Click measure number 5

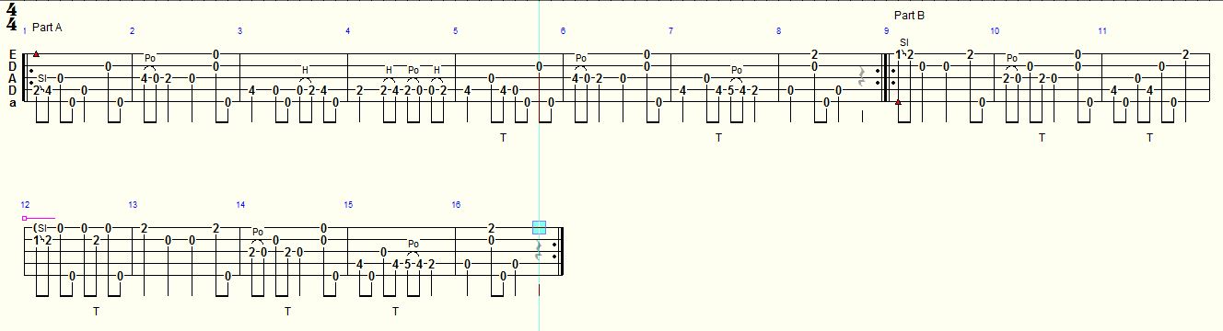(x=455, y=31)
